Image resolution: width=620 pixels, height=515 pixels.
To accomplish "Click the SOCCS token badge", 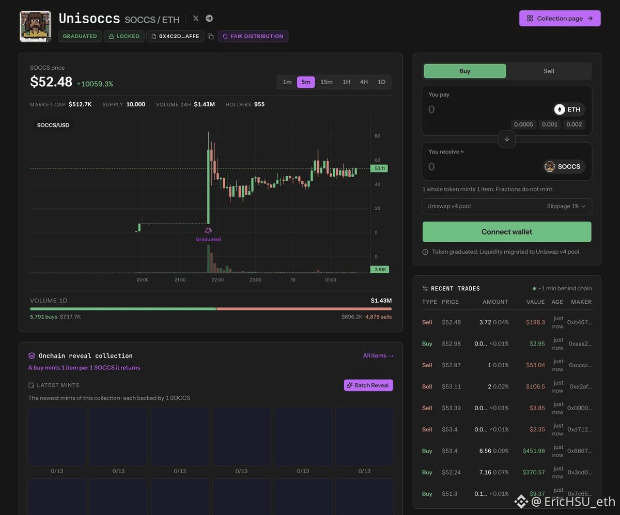I will [x=564, y=166].
